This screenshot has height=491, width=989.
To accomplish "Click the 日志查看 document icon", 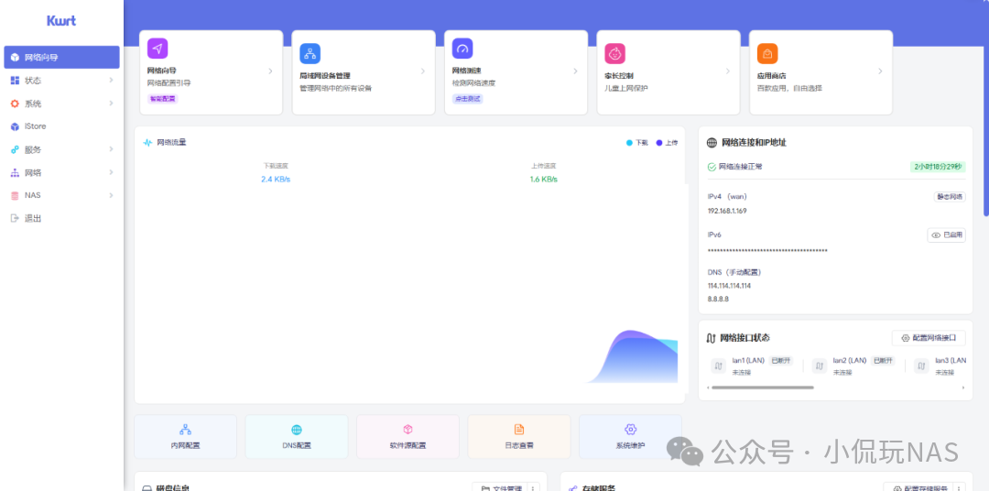I will tap(519, 430).
